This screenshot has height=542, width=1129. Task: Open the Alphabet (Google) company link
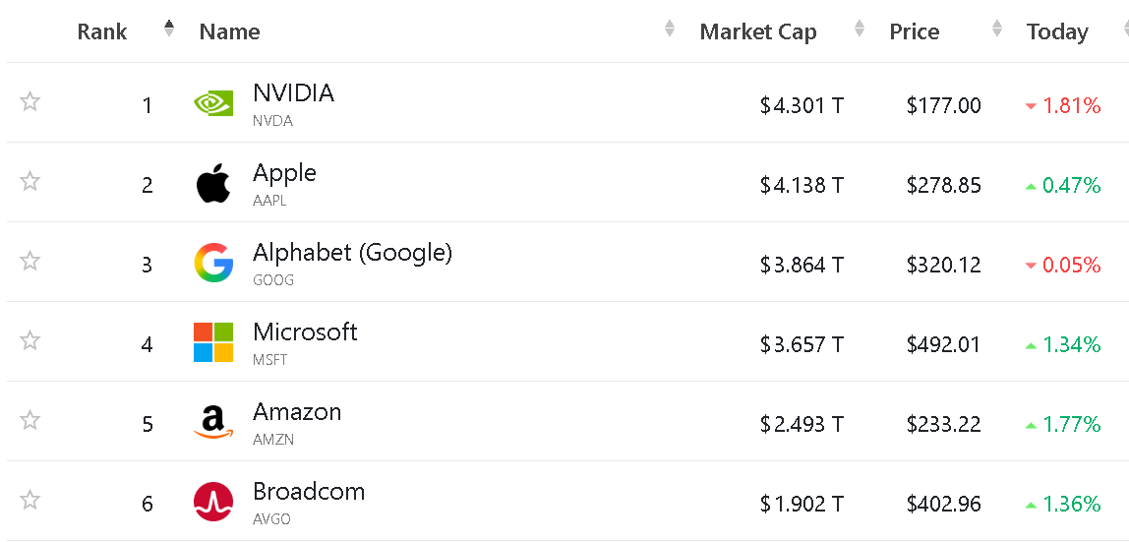tap(352, 253)
